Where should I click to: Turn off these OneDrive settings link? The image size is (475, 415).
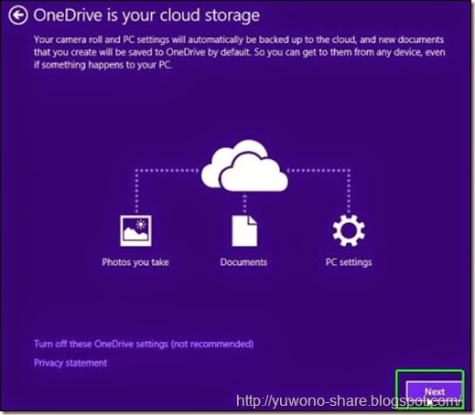tap(144, 344)
